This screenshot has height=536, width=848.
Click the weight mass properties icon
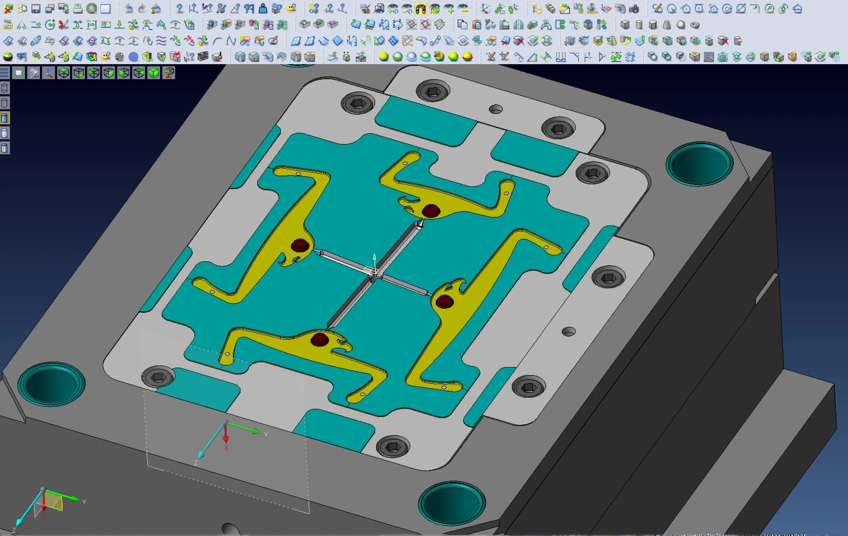tap(263, 8)
